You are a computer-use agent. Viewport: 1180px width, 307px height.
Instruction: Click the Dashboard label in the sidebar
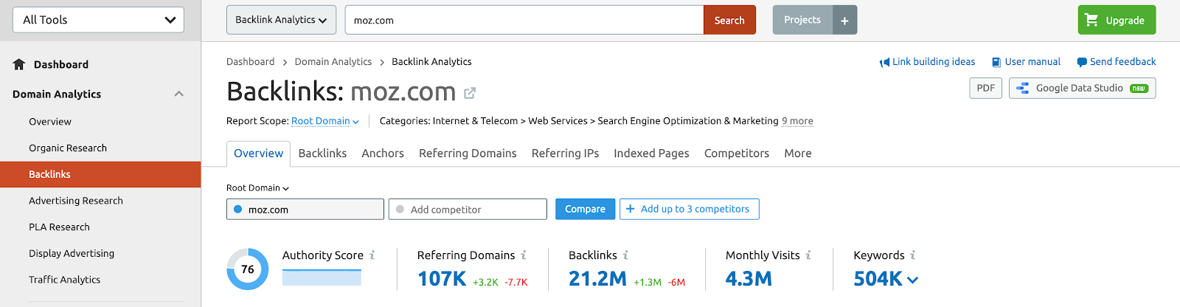click(x=61, y=64)
